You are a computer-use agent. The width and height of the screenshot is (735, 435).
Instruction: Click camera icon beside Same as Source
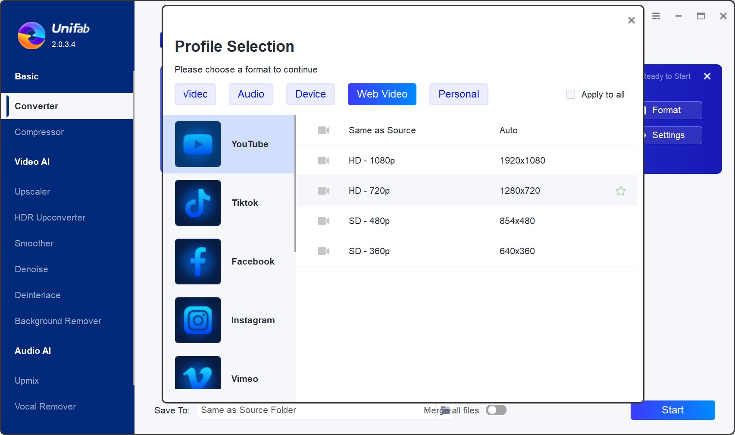coord(323,130)
